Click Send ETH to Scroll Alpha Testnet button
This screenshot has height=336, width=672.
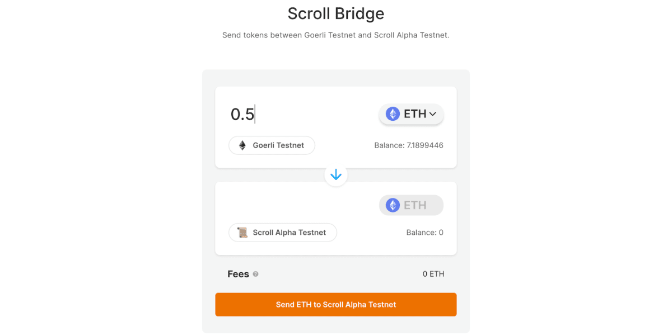(336, 305)
